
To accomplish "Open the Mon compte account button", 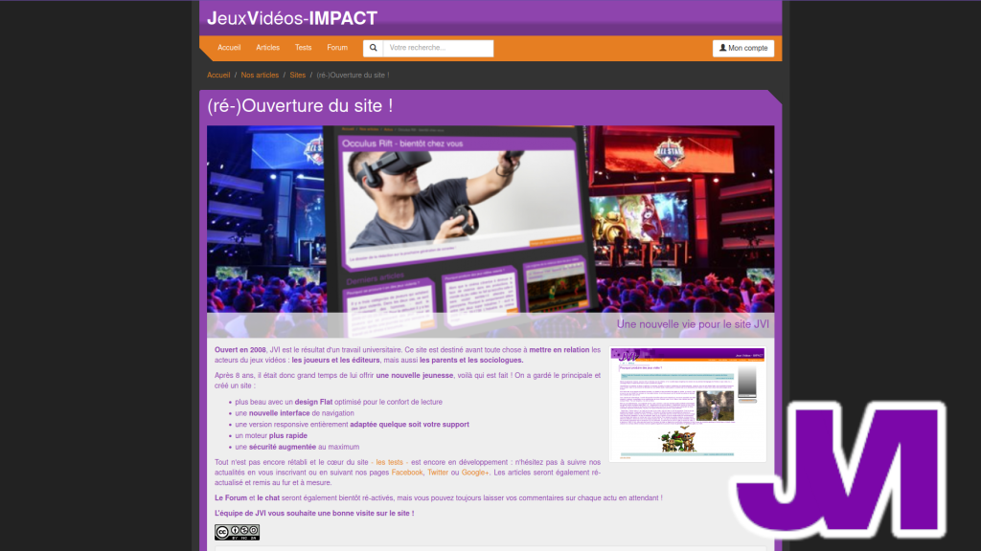I will pyautogui.click(x=743, y=48).
